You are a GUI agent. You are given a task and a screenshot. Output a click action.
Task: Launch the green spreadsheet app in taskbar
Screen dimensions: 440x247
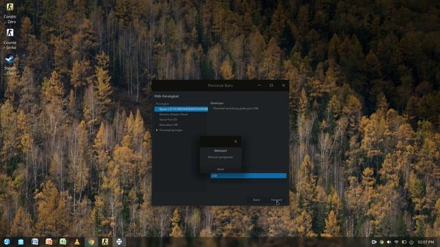pos(63,242)
